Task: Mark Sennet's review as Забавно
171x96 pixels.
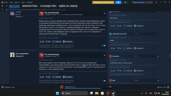Action: click(57, 42)
